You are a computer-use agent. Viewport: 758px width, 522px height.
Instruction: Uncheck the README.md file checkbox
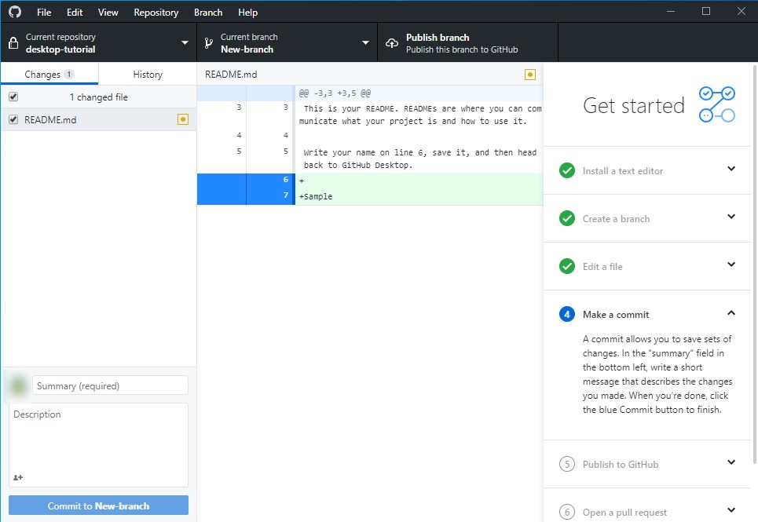[12, 120]
